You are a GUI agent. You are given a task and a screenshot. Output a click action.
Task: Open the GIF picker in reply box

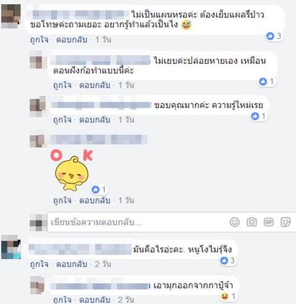point(269,222)
